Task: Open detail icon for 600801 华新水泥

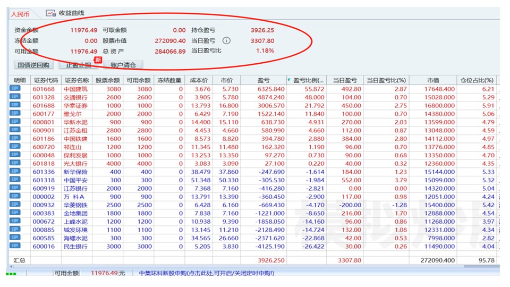Action: [15, 122]
